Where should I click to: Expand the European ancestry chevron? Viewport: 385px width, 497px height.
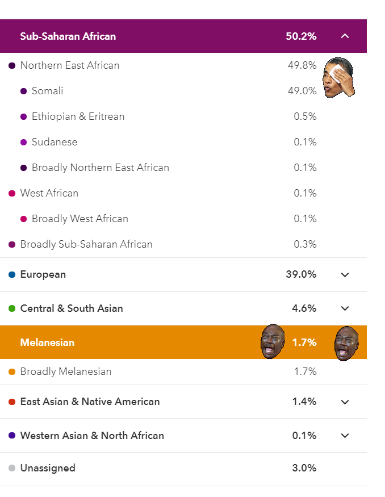345,275
